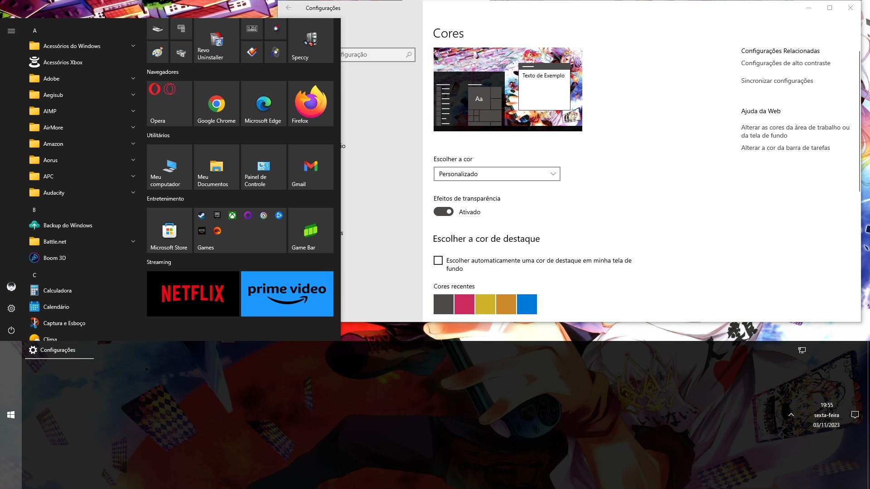Launch the Netflix tile
870x489 pixels.
tap(193, 294)
